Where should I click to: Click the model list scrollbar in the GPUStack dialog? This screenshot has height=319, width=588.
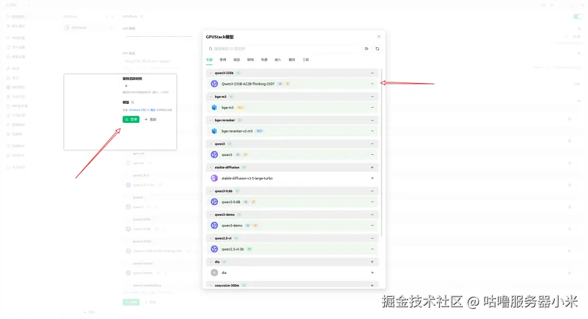point(381,153)
